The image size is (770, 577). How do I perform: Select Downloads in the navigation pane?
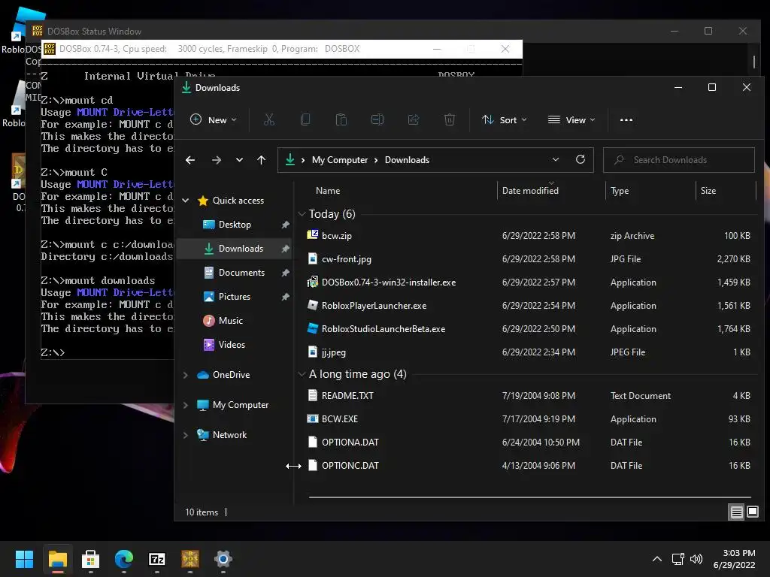[234, 248]
